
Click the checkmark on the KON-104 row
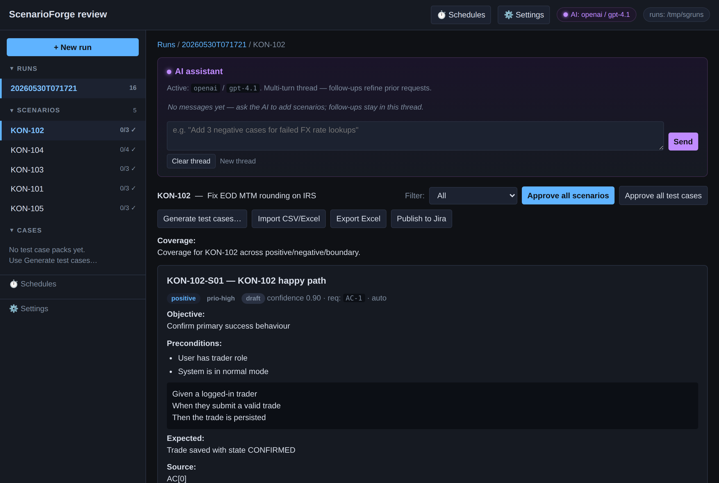(x=133, y=149)
